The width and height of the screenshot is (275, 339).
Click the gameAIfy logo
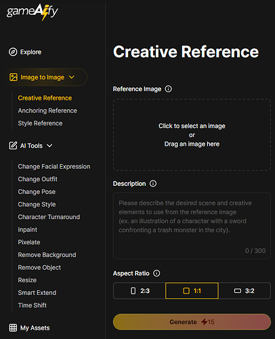[x=33, y=12]
